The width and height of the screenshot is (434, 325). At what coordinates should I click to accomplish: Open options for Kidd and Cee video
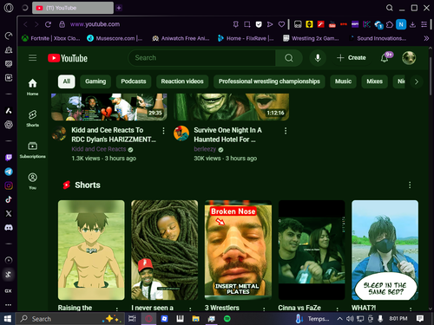tap(163, 131)
